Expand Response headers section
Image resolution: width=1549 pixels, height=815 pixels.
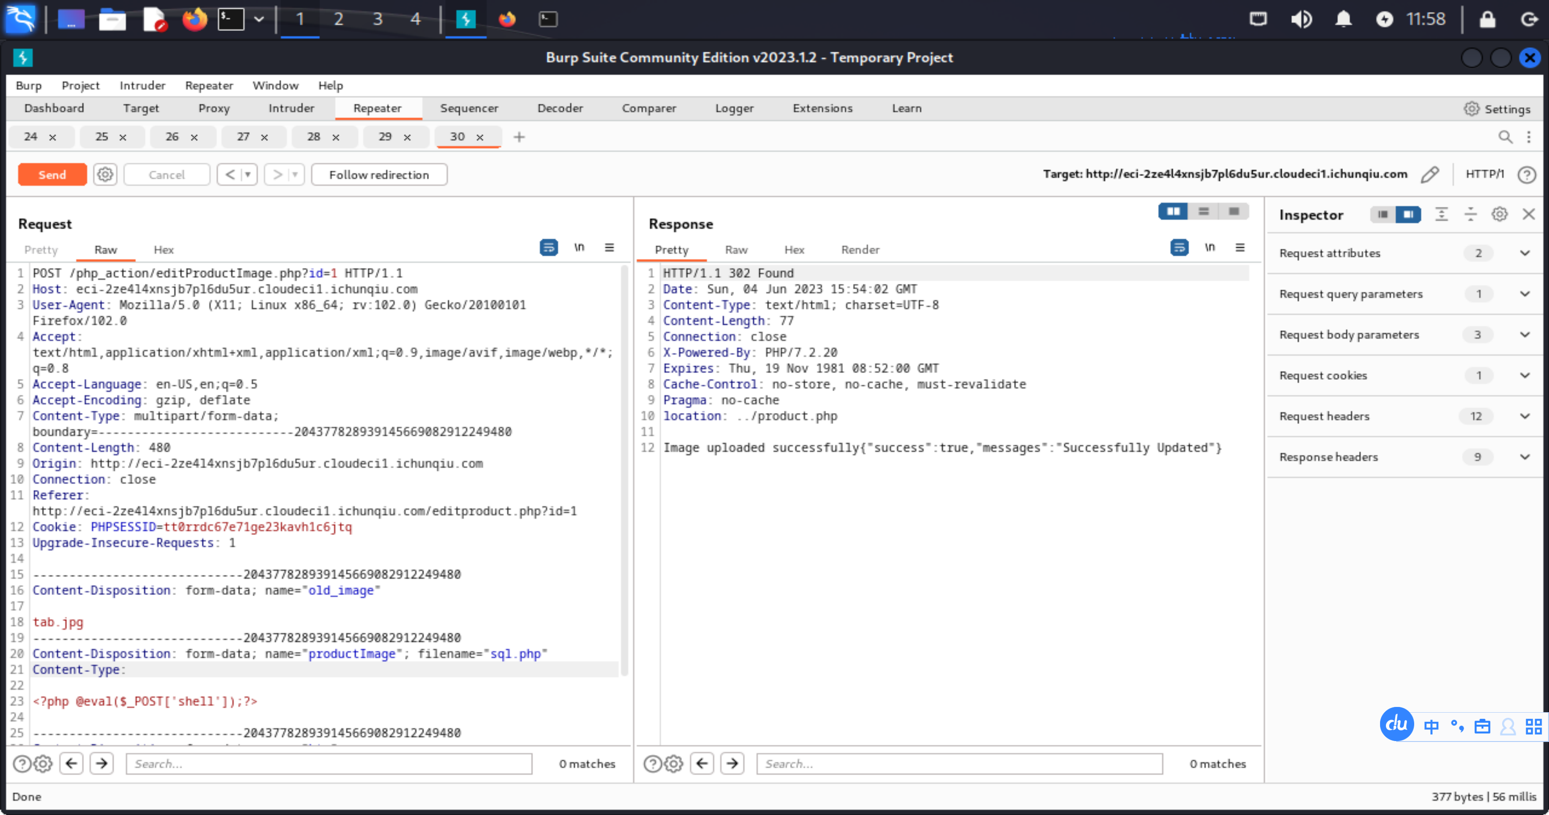pos(1524,457)
